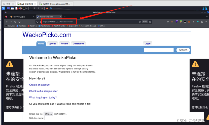Open the Kali Linux bookmark

tap(10, 26)
